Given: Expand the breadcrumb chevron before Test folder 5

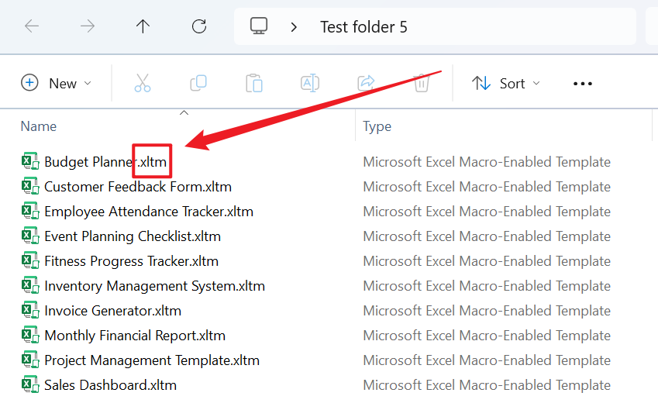Looking at the screenshot, I should [x=294, y=27].
